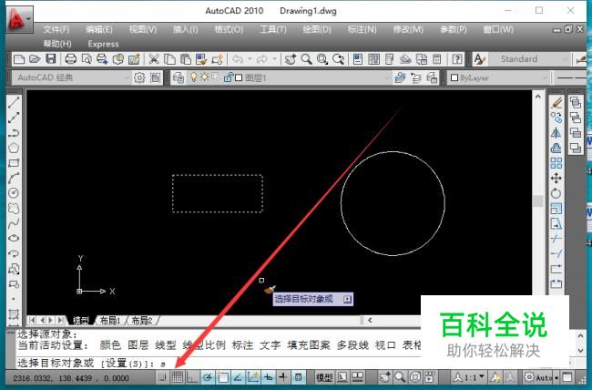The image size is (592, 390).
Task: Open the Express menu
Action: (x=103, y=44)
